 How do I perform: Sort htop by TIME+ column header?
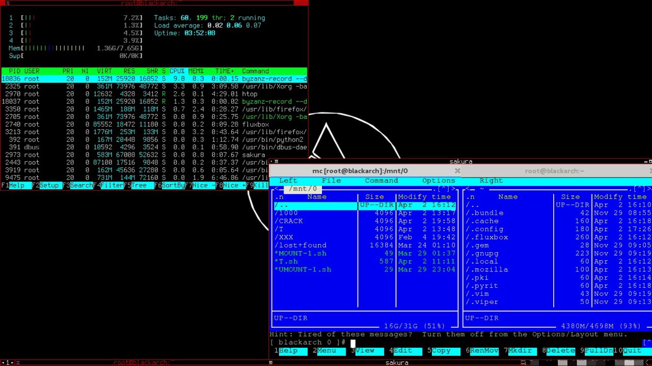[225, 71]
